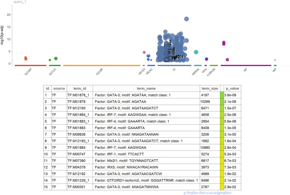Select the purple HPA data point
This screenshot has height=195, width=290.
pos(206,59)
